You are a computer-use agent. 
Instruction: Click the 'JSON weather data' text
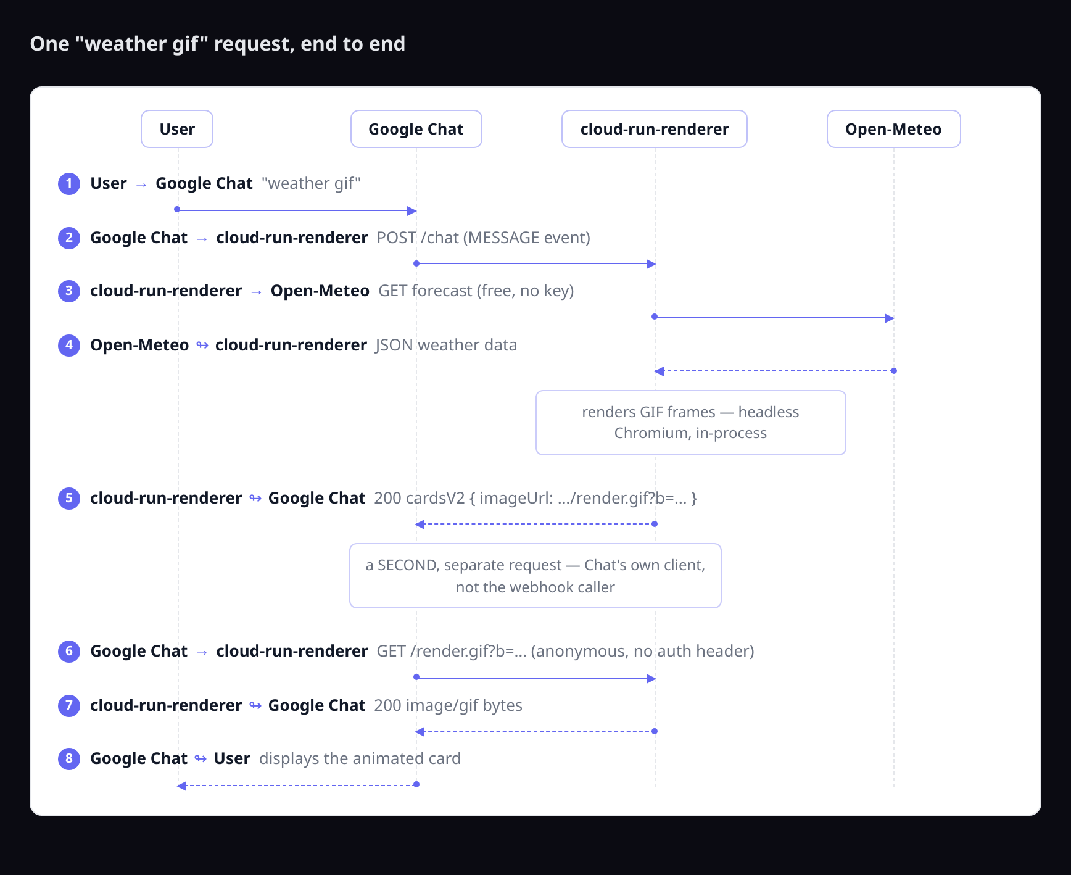click(447, 346)
